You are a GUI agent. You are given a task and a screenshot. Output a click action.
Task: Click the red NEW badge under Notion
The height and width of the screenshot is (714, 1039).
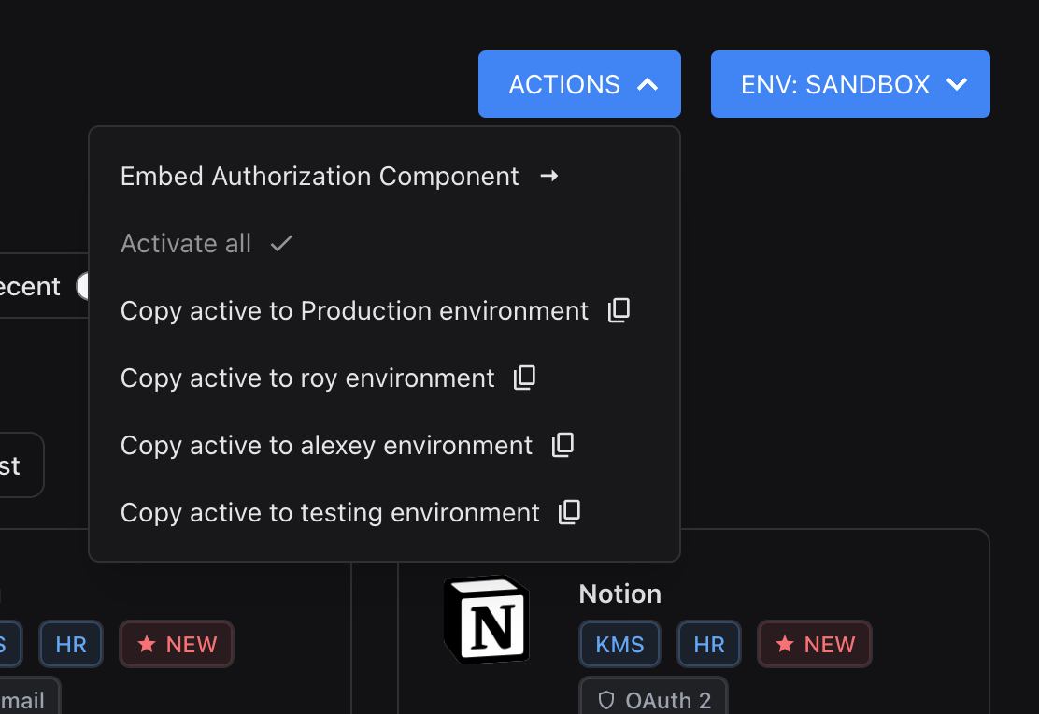pos(815,644)
